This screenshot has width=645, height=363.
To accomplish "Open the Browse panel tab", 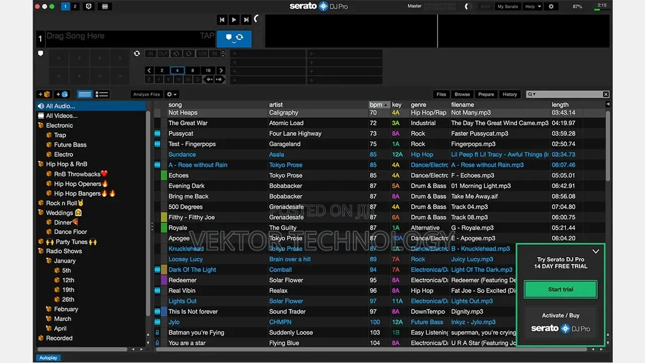I will 462,94.
